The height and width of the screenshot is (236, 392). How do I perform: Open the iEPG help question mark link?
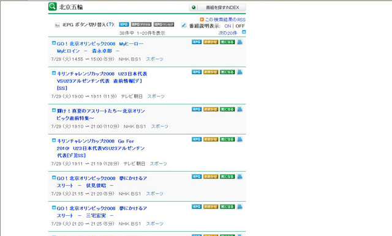coord(110,24)
